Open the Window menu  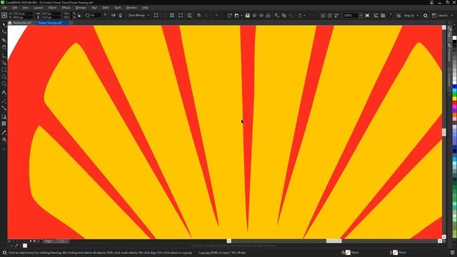(x=131, y=8)
